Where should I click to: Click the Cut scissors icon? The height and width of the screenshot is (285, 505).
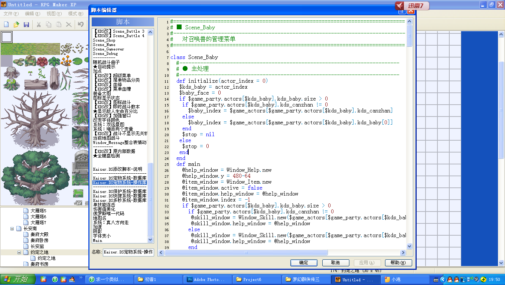[x=39, y=24]
